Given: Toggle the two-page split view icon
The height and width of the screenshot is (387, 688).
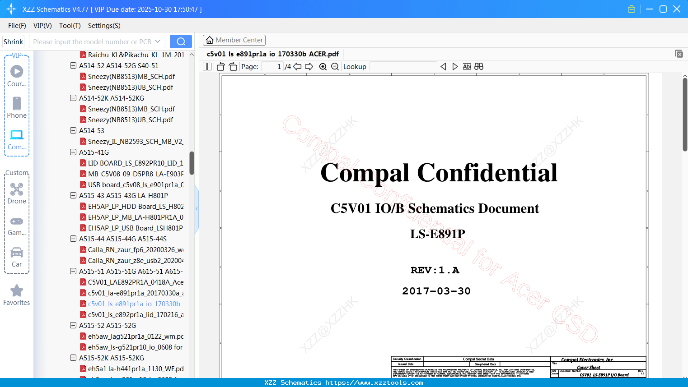Looking at the screenshot, I should tap(207, 67).
